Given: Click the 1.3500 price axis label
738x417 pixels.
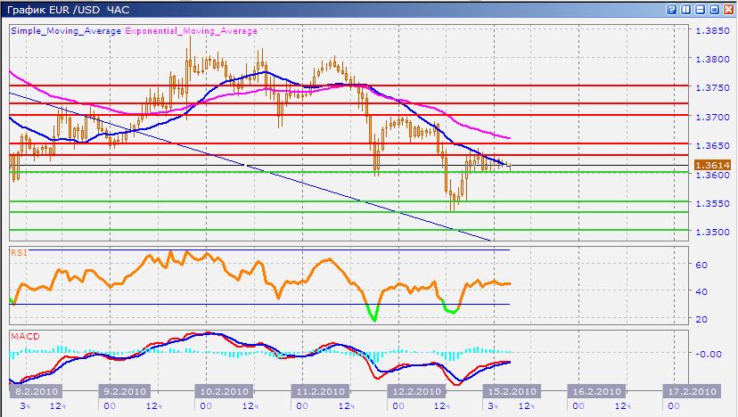Looking at the screenshot, I should point(712,232).
